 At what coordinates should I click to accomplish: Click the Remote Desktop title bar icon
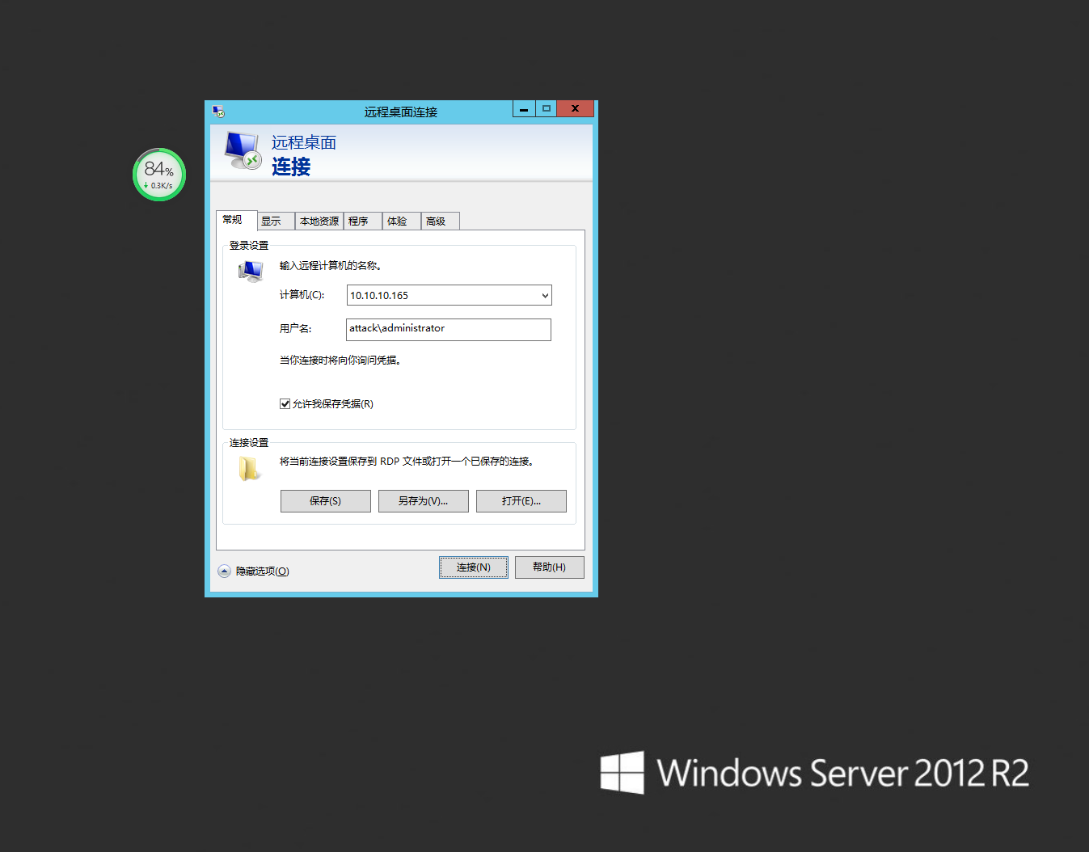tap(217, 112)
